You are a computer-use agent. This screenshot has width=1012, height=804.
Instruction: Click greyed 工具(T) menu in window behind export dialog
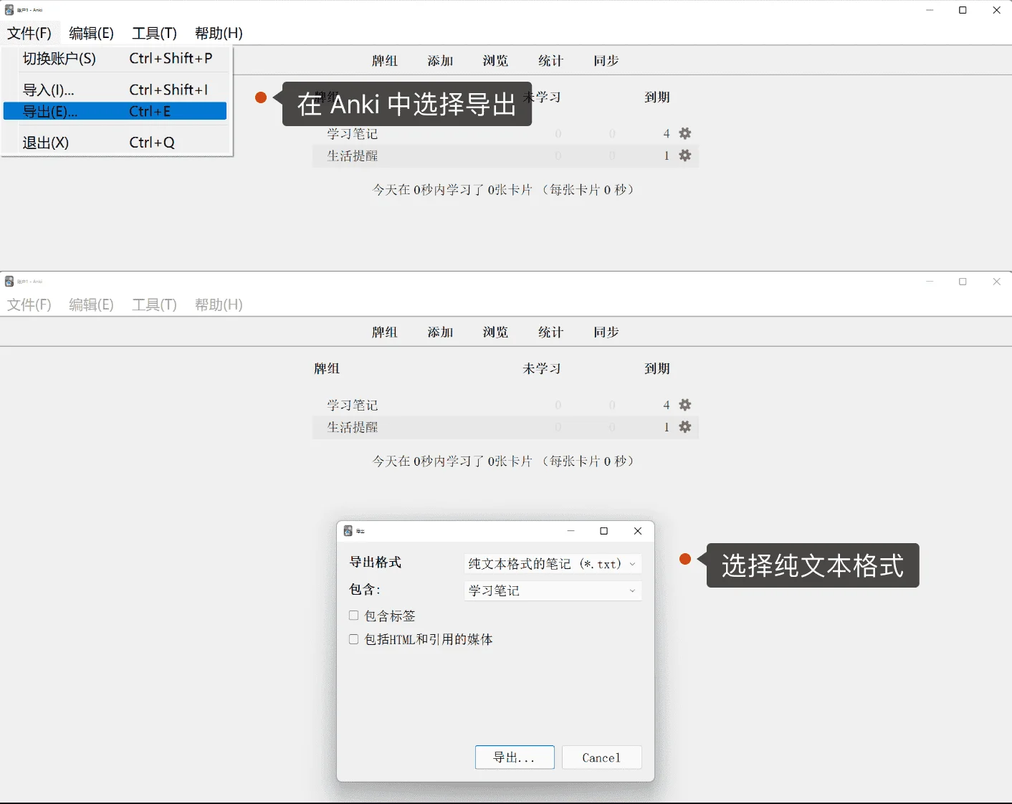click(x=154, y=305)
